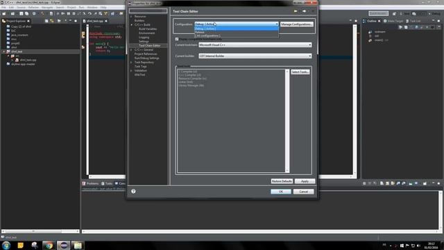Select Builders in properties tree
Image resolution: width=444 pixels, height=250 pixels.
tap(139, 20)
